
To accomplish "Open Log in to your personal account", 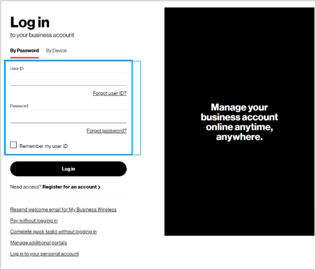I will coord(44,254).
